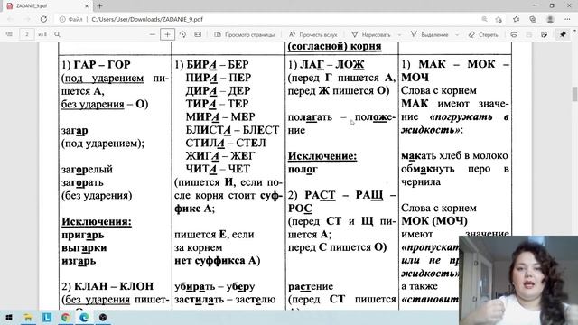Click the text МОК (МОЧ)
Viewport: 578px width, 325px height.
pos(434,221)
